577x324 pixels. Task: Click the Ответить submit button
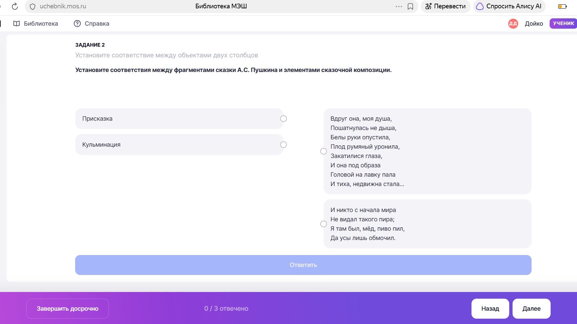coord(303,265)
